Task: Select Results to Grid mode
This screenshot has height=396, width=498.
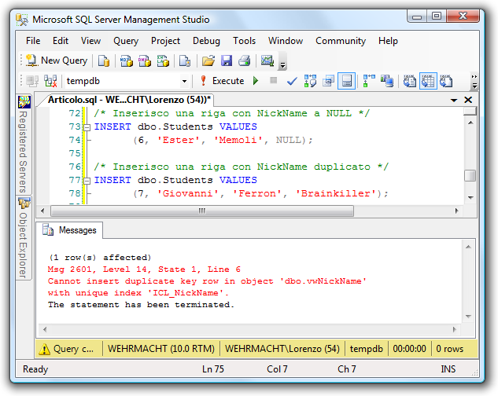Action: coord(428,81)
